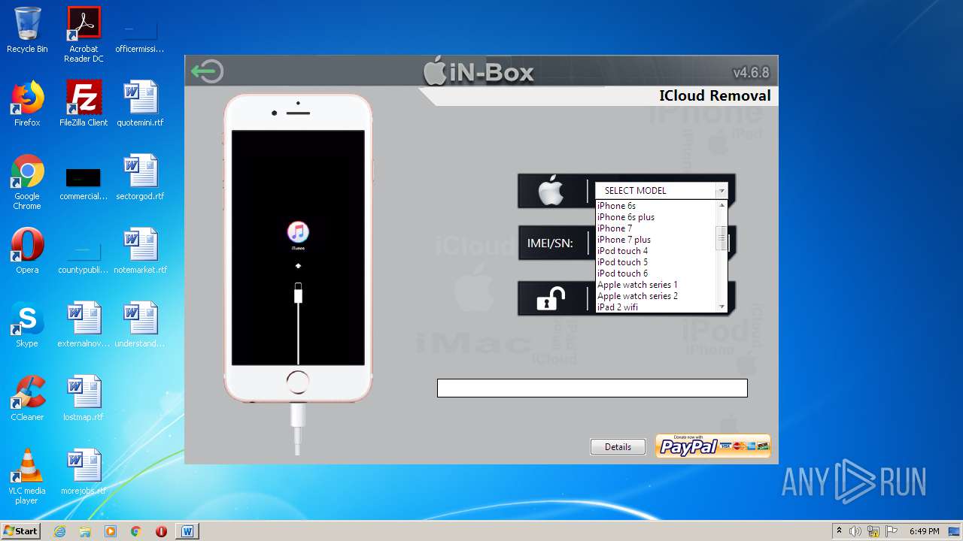Select morejobs.rtf desktop file

(x=84, y=472)
